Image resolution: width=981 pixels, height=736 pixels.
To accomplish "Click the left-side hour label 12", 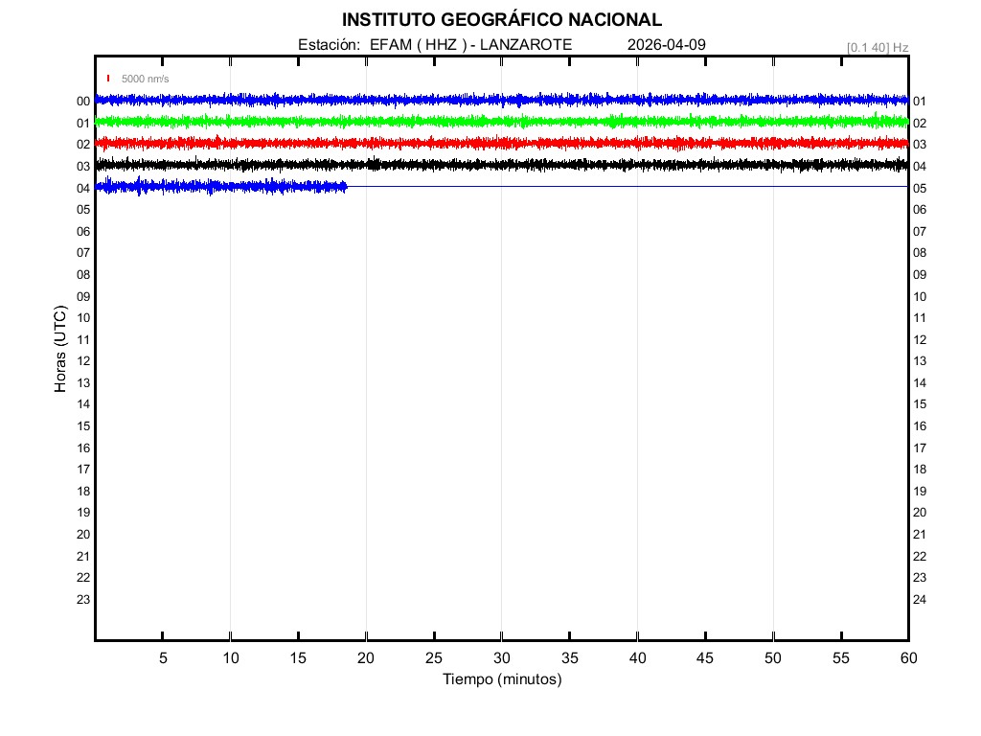I will [x=83, y=361].
